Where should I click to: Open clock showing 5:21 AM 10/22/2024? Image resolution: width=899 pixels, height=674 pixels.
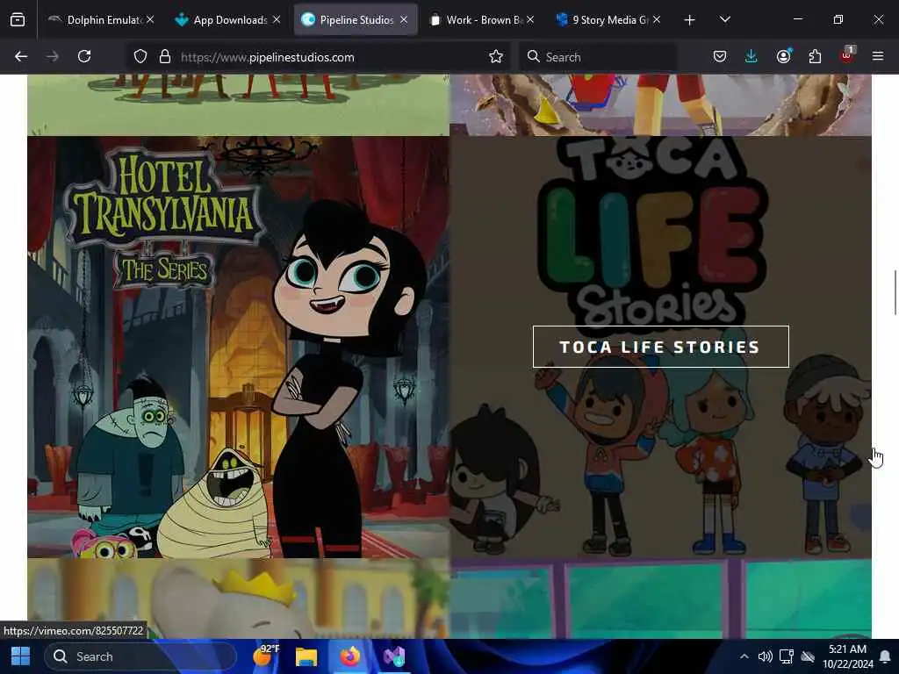(x=847, y=656)
